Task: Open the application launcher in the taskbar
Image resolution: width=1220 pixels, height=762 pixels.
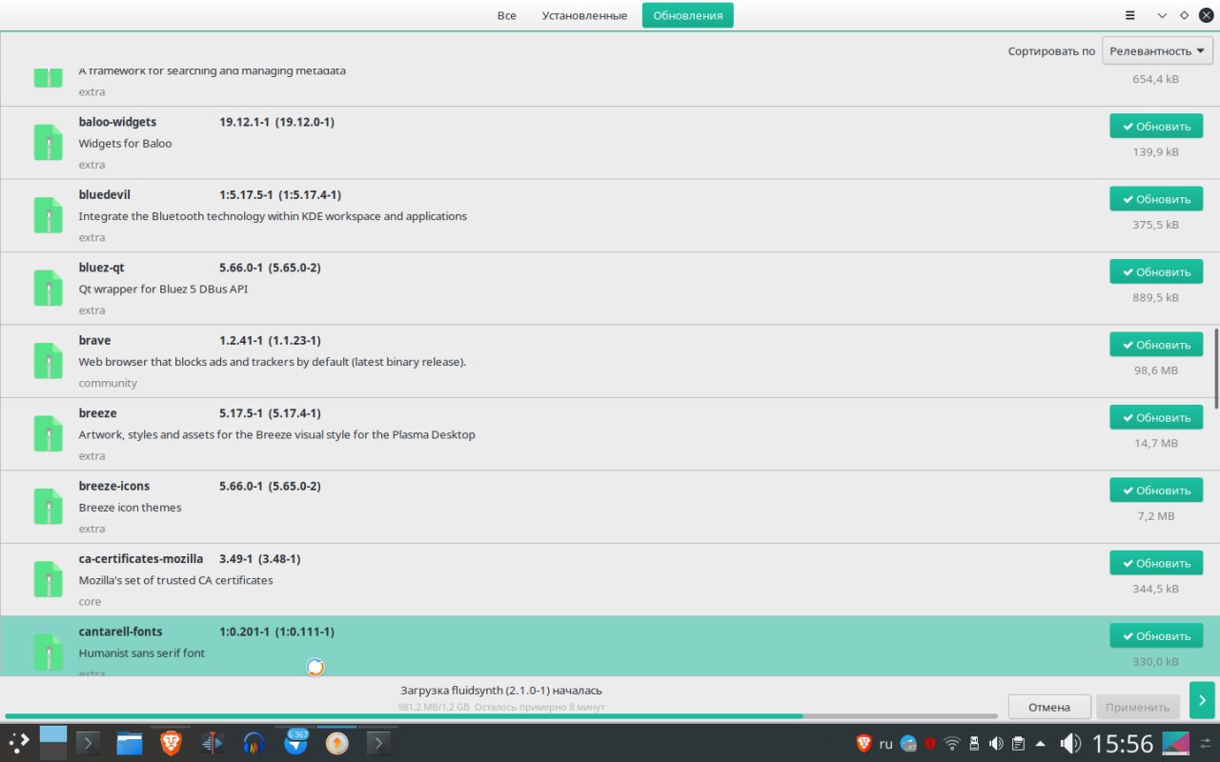Action: click(x=19, y=742)
